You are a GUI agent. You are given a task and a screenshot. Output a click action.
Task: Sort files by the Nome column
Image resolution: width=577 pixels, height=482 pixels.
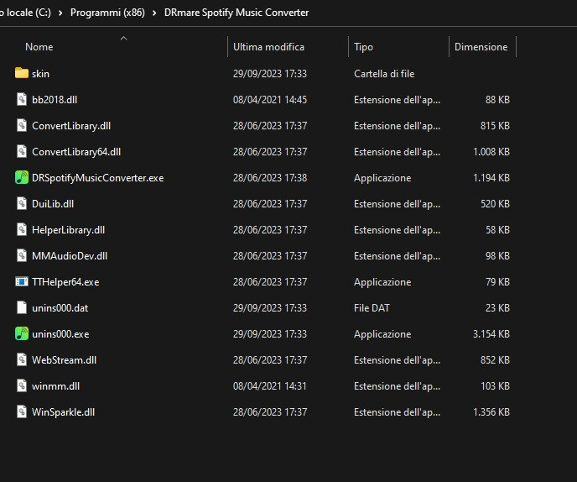(x=39, y=47)
